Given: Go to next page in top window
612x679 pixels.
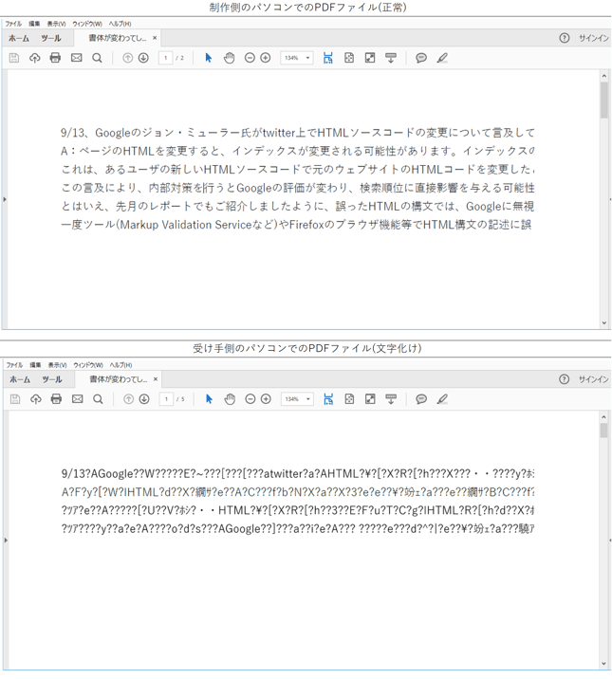Looking at the screenshot, I should [143, 58].
